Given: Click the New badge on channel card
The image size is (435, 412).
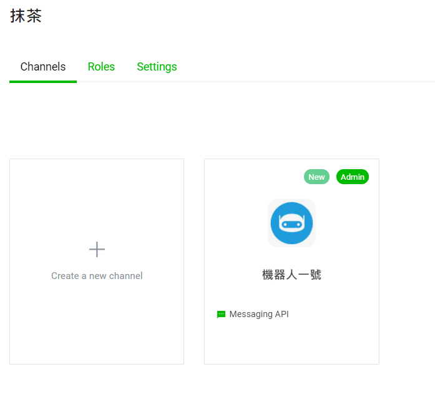Looking at the screenshot, I should pos(316,177).
